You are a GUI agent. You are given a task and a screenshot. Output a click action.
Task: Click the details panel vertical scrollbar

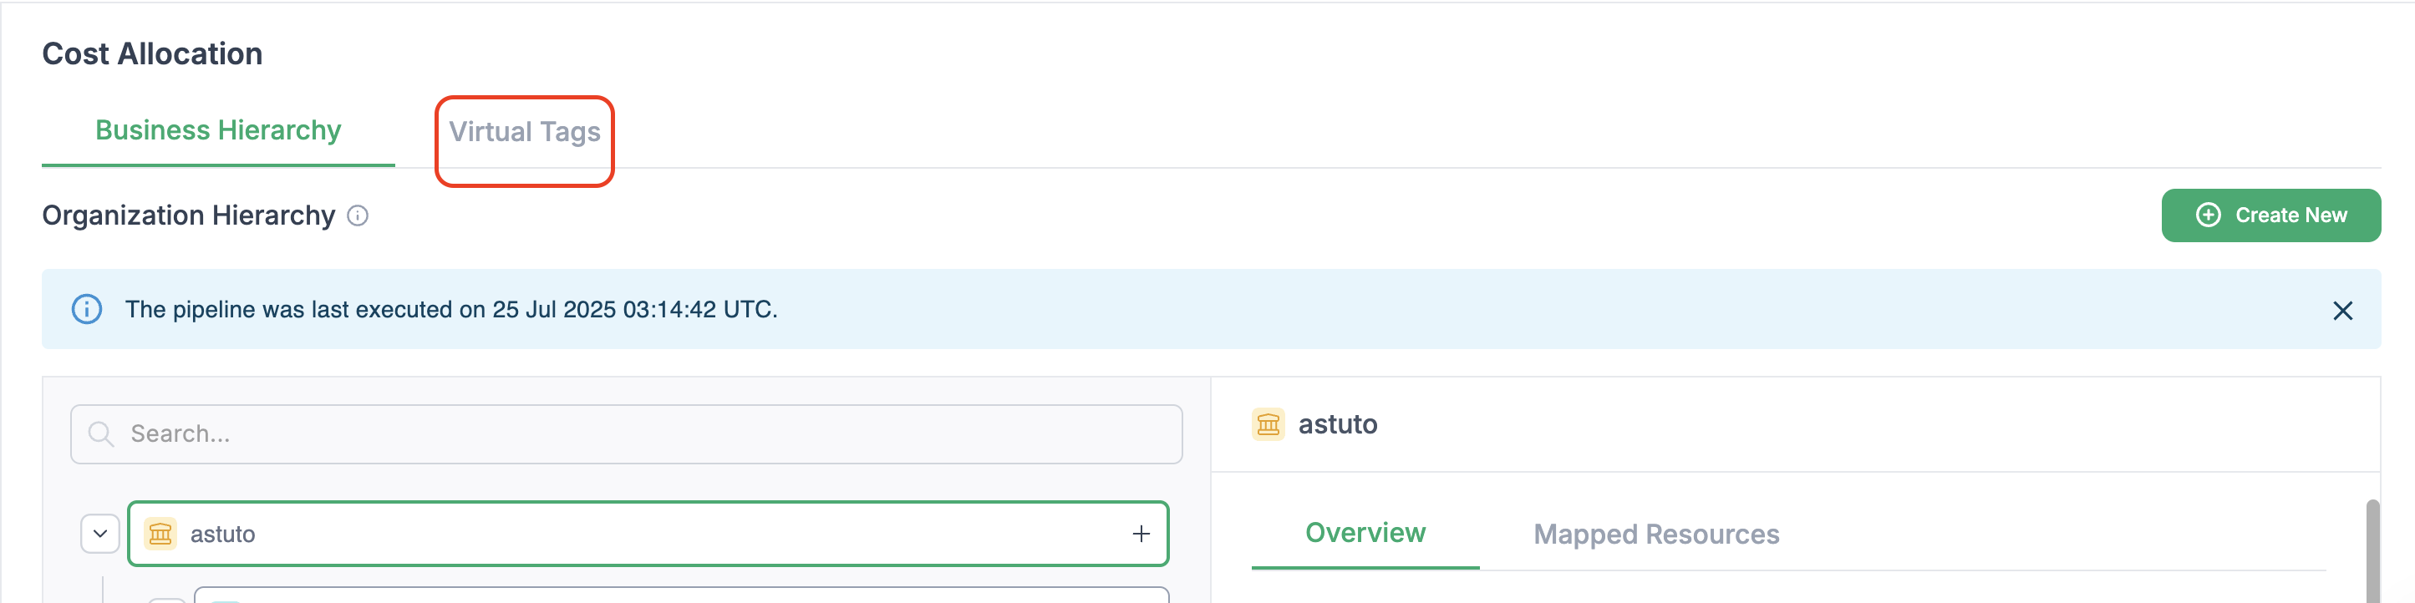(2372, 552)
